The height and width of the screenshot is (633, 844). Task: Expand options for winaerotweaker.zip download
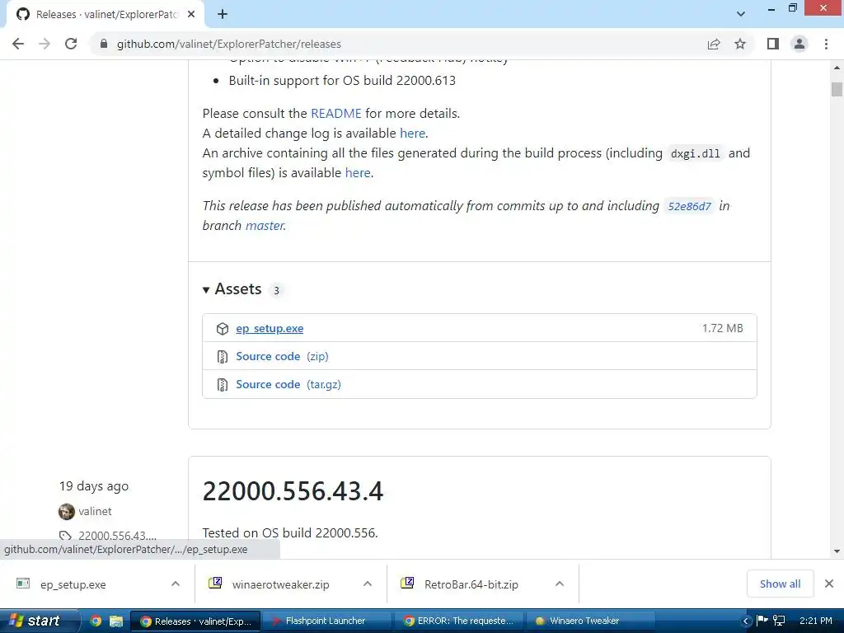click(368, 584)
